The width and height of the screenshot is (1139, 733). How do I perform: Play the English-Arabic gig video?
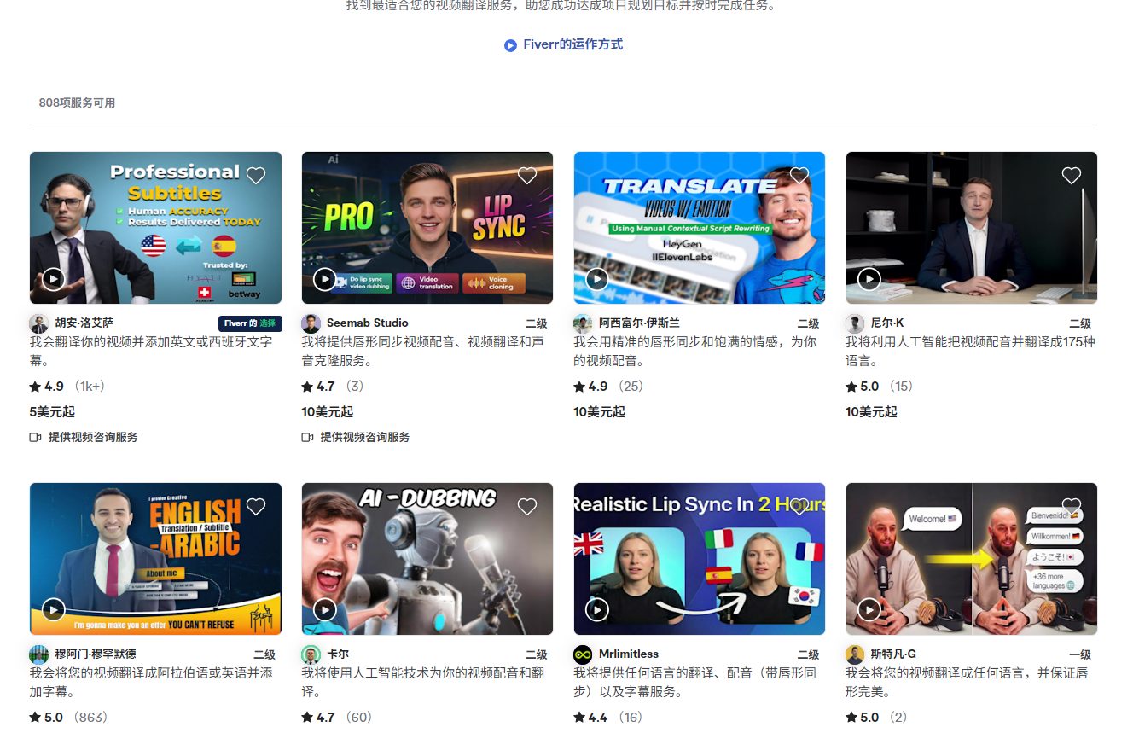coord(54,610)
